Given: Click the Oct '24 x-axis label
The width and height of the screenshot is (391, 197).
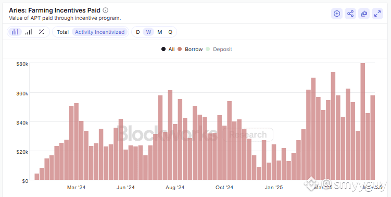Looking at the screenshot, I should (224, 188).
